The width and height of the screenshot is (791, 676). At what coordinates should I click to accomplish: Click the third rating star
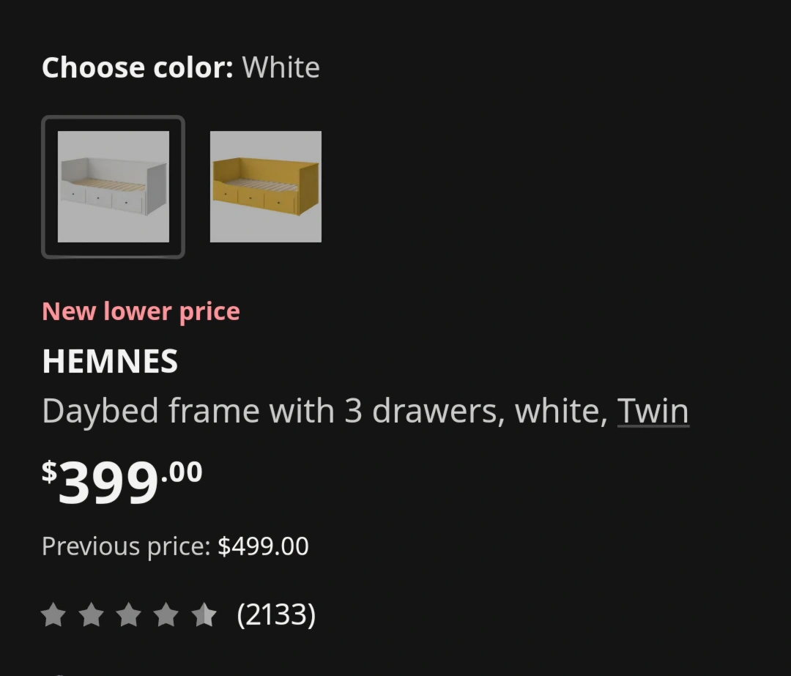coord(129,615)
